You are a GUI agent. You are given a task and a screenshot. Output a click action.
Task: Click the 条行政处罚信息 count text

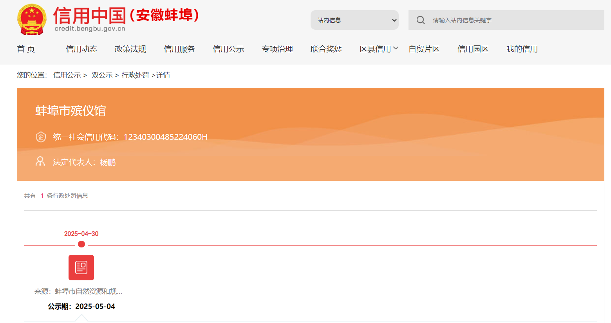pos(67,196)
